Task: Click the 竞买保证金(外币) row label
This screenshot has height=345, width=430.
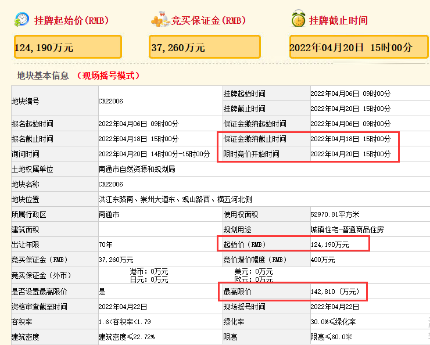Action: (x=41, y=275)
